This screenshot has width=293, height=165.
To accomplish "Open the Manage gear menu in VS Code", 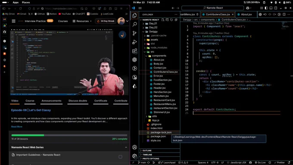I will coord(134,156).
